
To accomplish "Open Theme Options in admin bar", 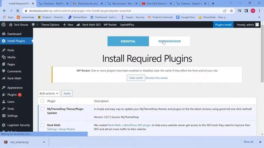I will coord(50,25).
